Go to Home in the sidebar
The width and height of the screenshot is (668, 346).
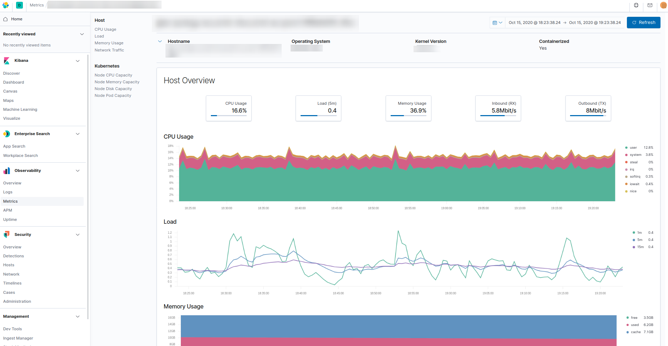[x=17, y=19]
